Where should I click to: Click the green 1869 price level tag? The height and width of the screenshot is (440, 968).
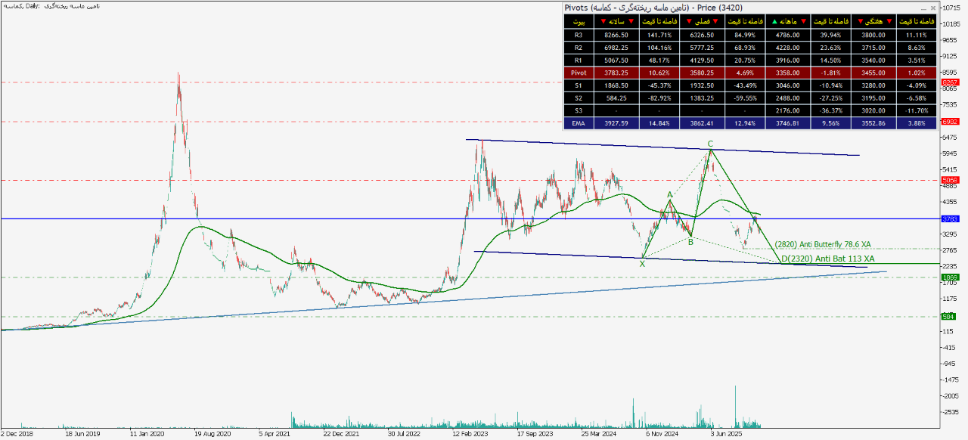coord(950,277)
